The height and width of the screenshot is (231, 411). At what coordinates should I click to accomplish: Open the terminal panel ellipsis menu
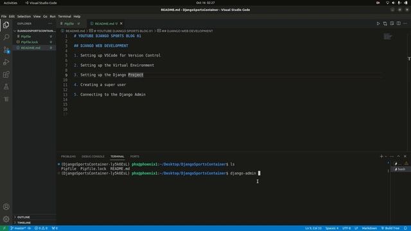point(392,157)
